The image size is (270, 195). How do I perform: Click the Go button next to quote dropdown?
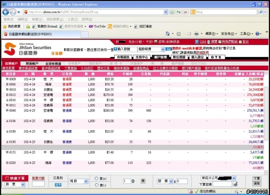coord(168,49)
